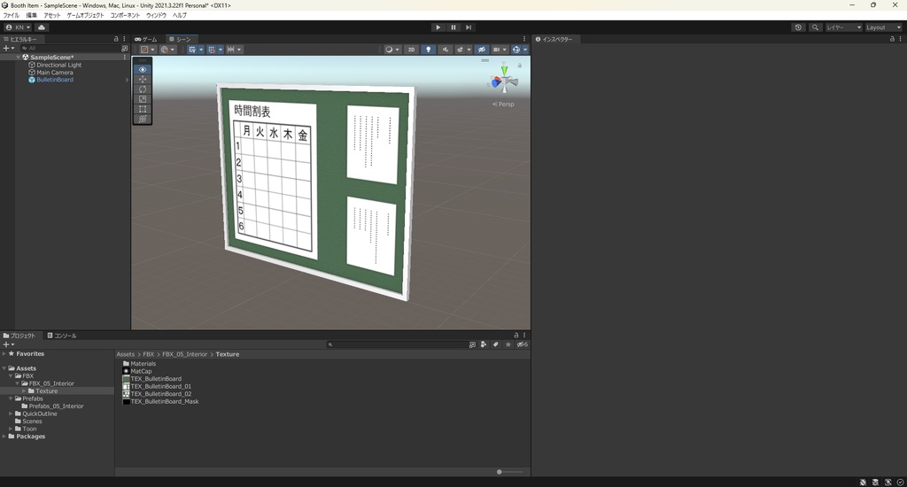The height and width of the screenshot is (487, 907).
Task: Toggle grid visibility button
Action: 192,50
